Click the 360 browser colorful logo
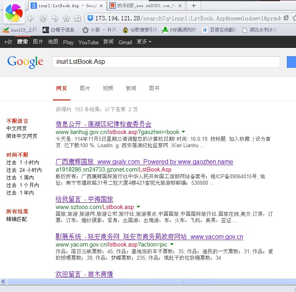 [14, 13]
